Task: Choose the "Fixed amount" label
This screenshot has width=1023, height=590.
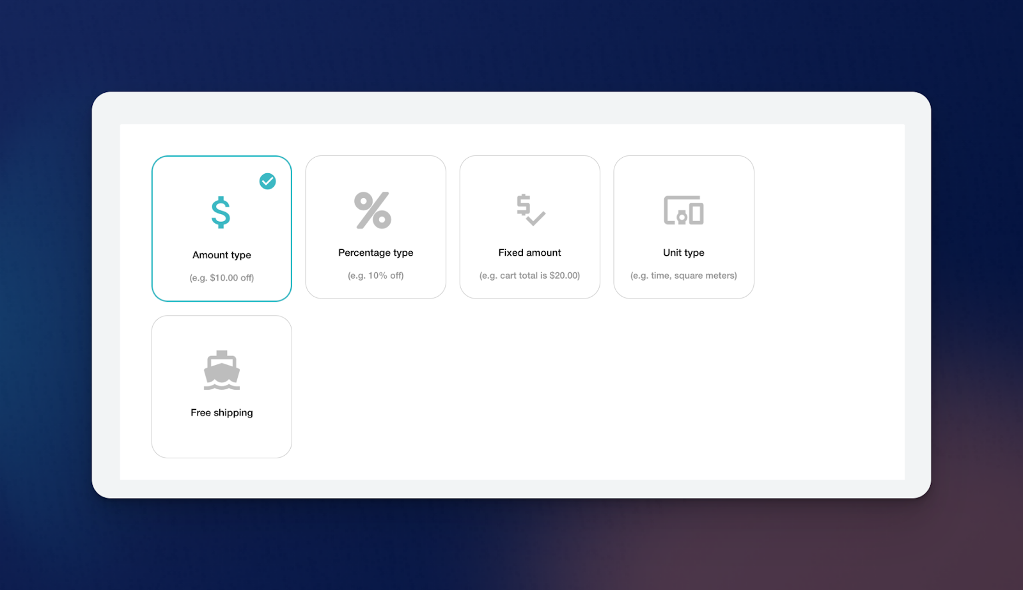Action: click(x=529, y=252)
